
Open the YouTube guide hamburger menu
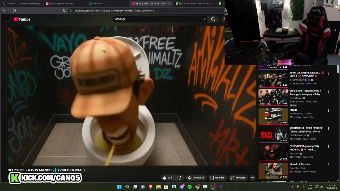click(7, 19)
